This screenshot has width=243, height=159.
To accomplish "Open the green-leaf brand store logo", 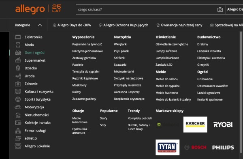I will coord(168,125).
